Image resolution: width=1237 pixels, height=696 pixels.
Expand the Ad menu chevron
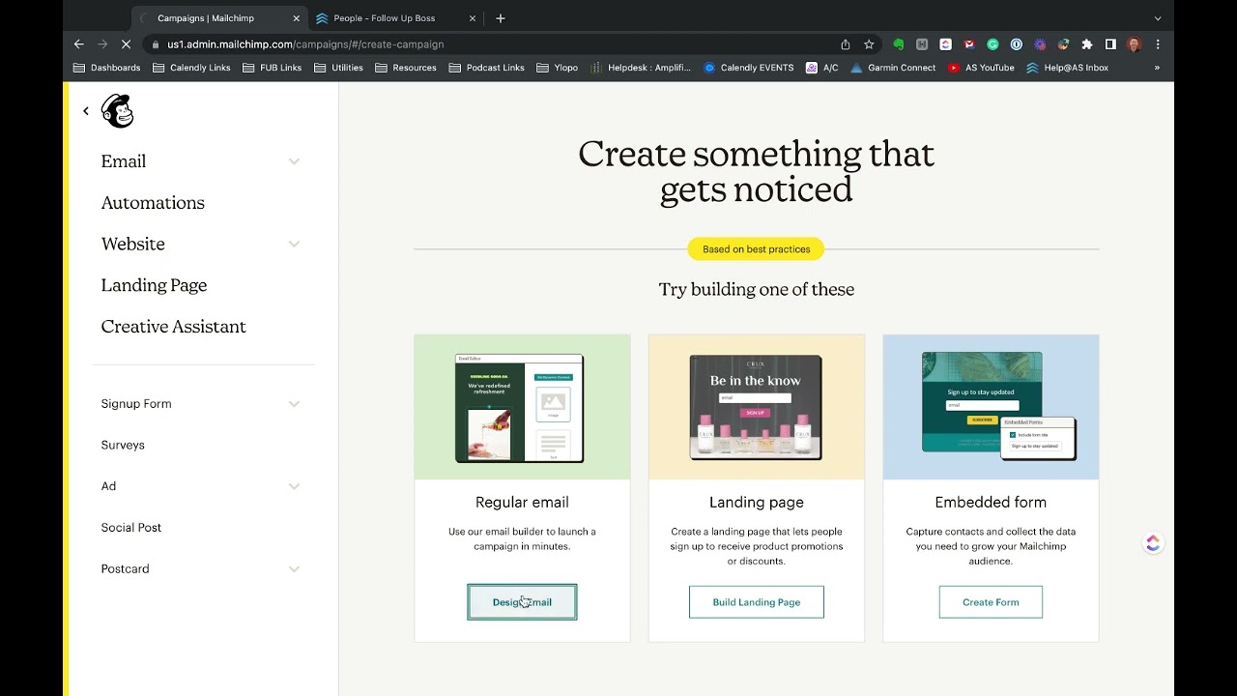tap(294, 486)
